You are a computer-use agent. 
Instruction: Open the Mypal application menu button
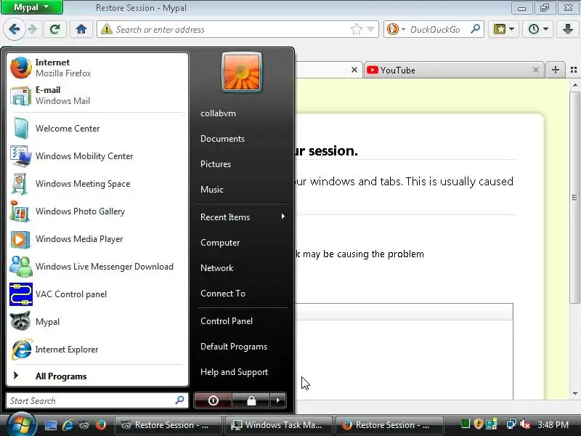(32, 7)
